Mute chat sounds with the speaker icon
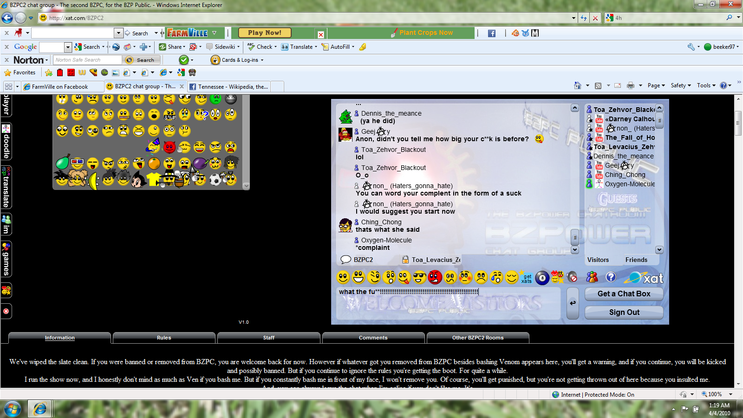 tap(573, 277)
